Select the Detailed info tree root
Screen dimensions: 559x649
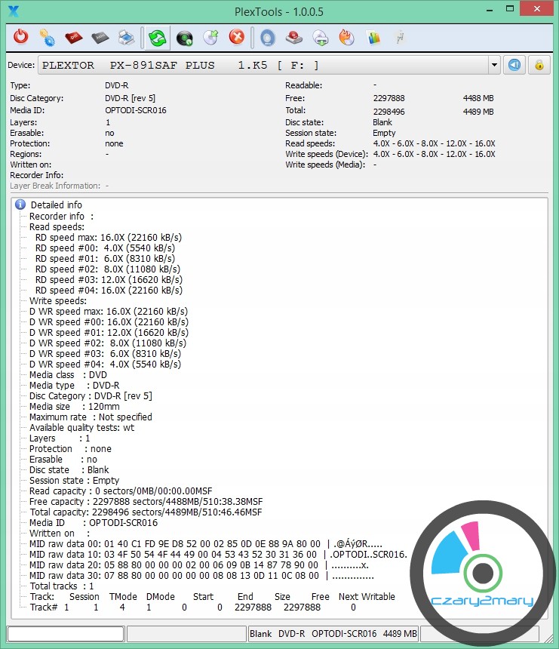pyautogui.click(x=56, y=205)
